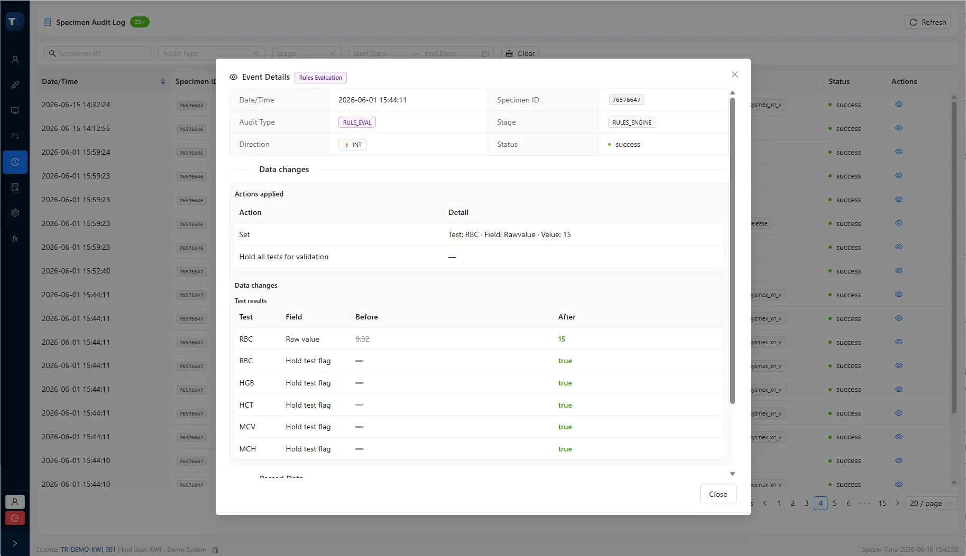Click the calendar icon in date range
This screenshot has height=556, width=966.
pyautogui.click(x=485, y=53)
